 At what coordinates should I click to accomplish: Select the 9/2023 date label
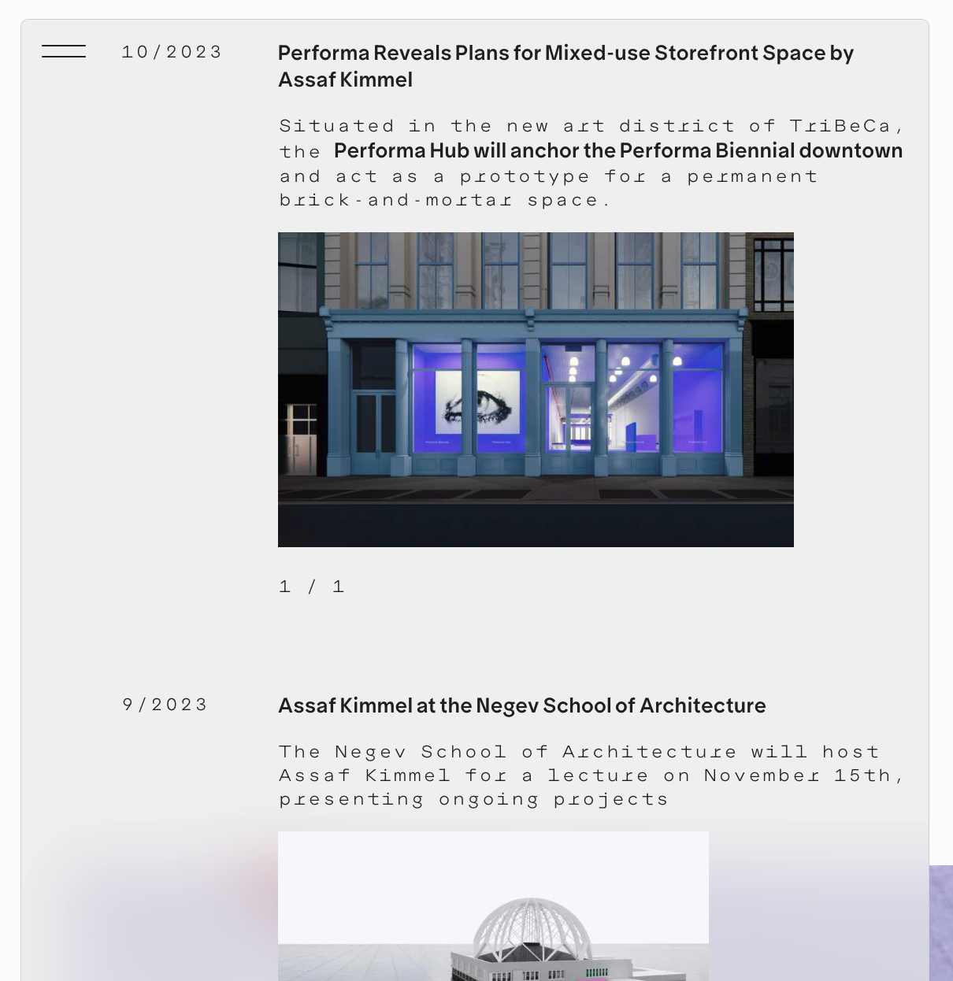[x=165, y=705]
